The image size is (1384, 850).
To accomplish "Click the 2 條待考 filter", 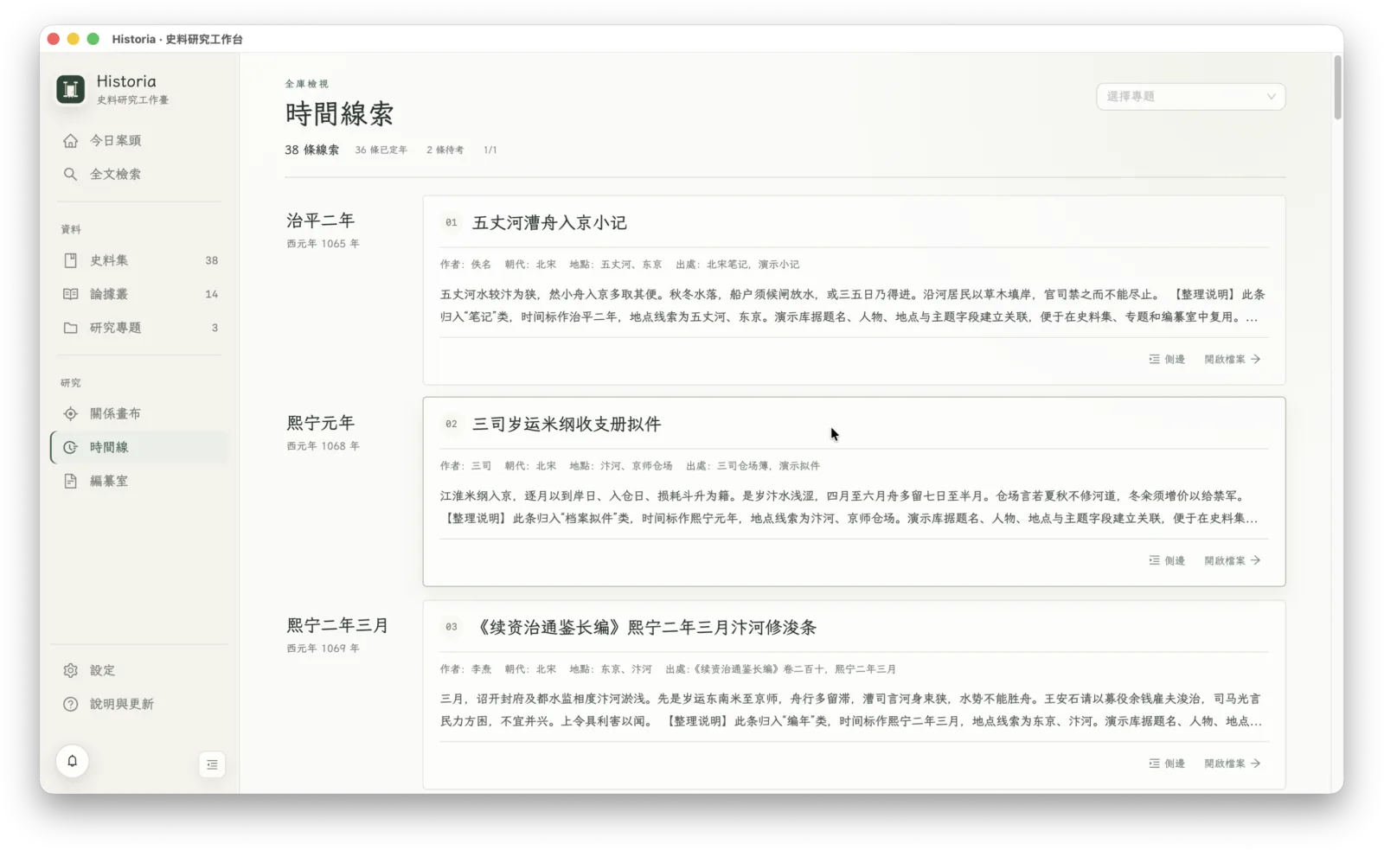I will 445,150.
